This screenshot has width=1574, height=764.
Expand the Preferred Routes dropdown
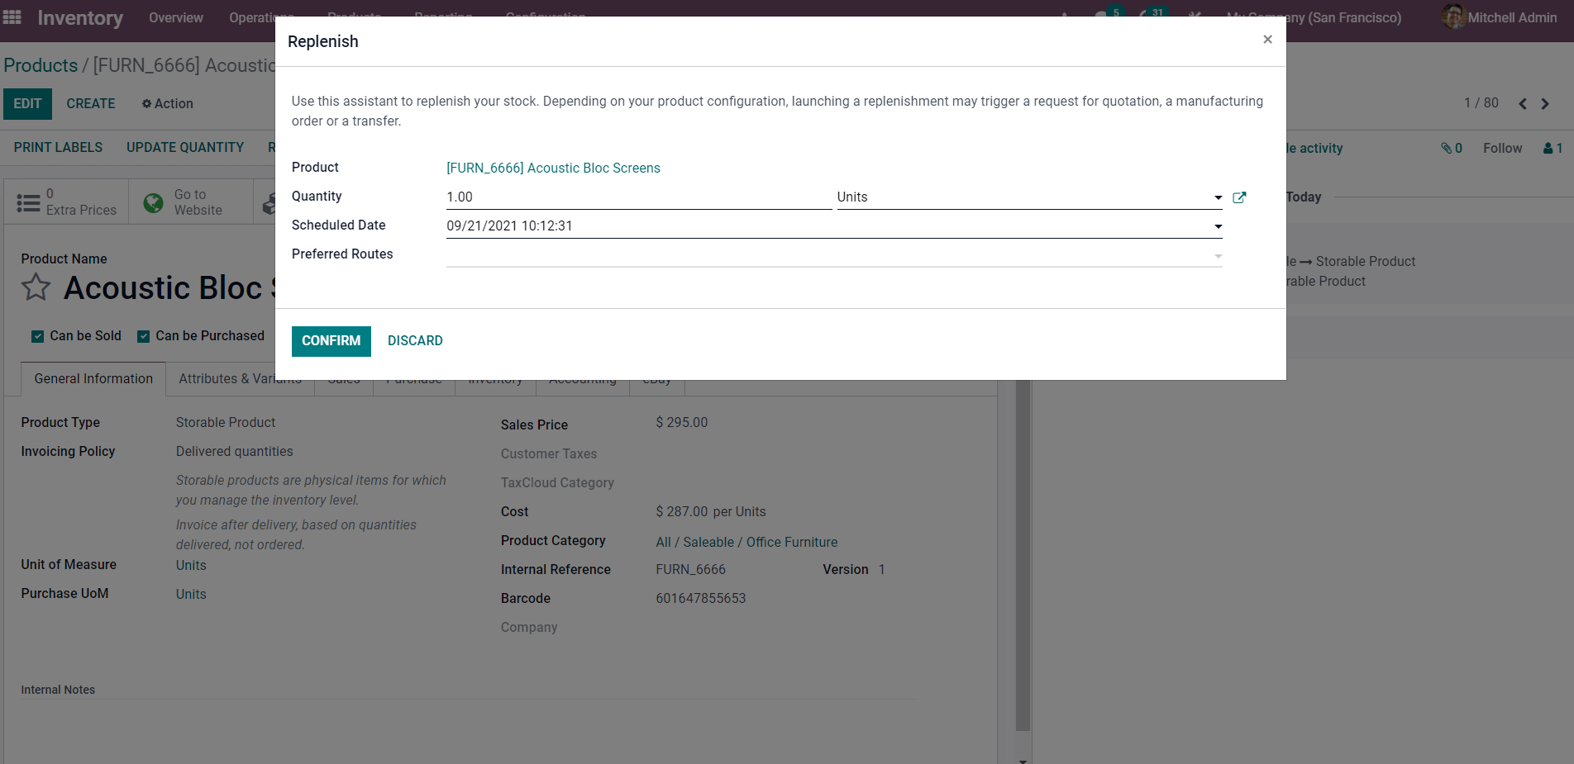tap(1218, 255)
